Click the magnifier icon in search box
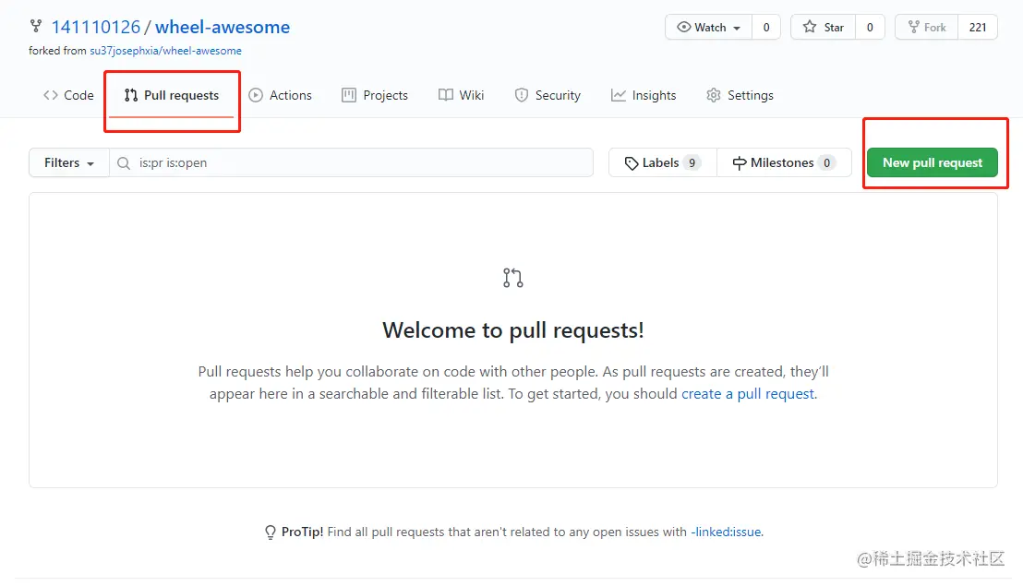The width and height of the screenshot is (1023, 586). point(124,163)
